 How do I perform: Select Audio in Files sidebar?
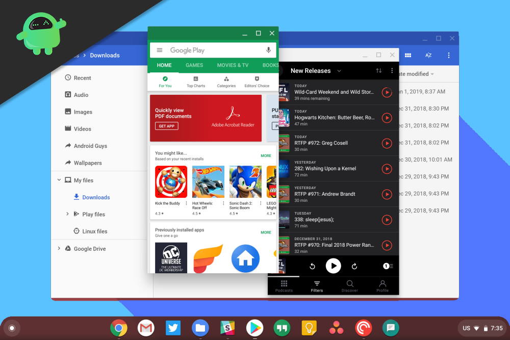coord(77,95)
